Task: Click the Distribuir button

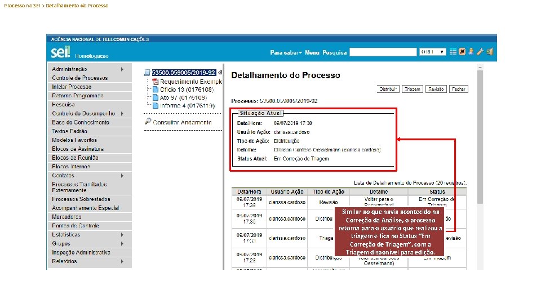Action: click(x=388, y=90)
